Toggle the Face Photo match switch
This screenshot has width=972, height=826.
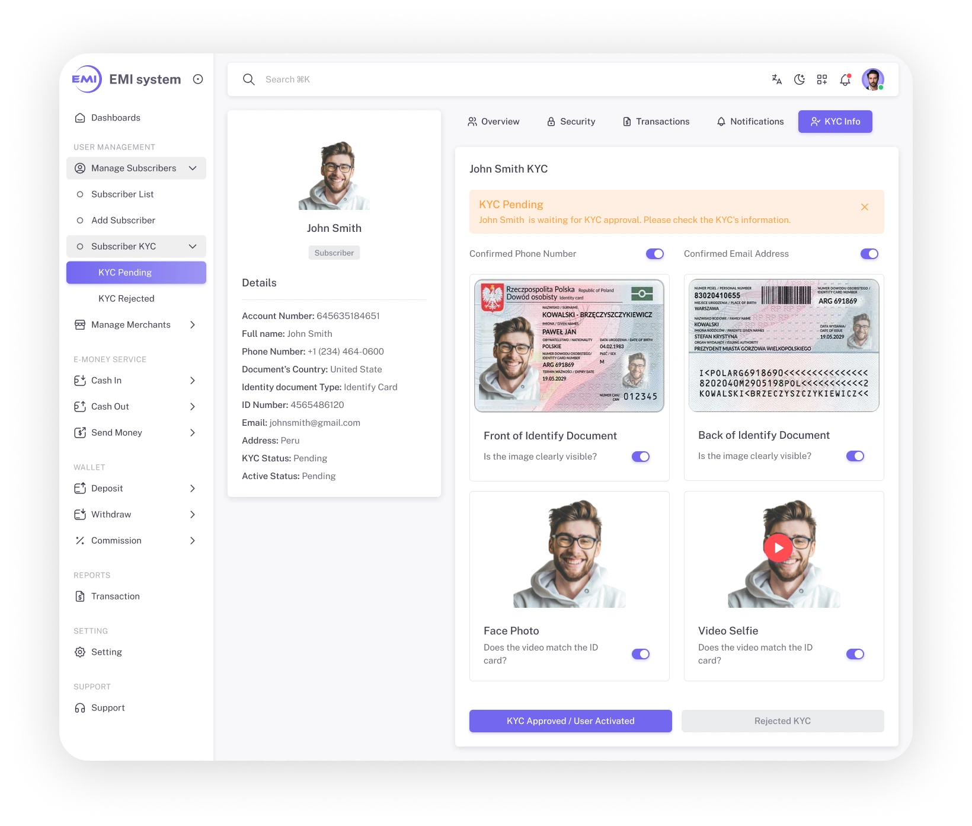pos(641,654)
